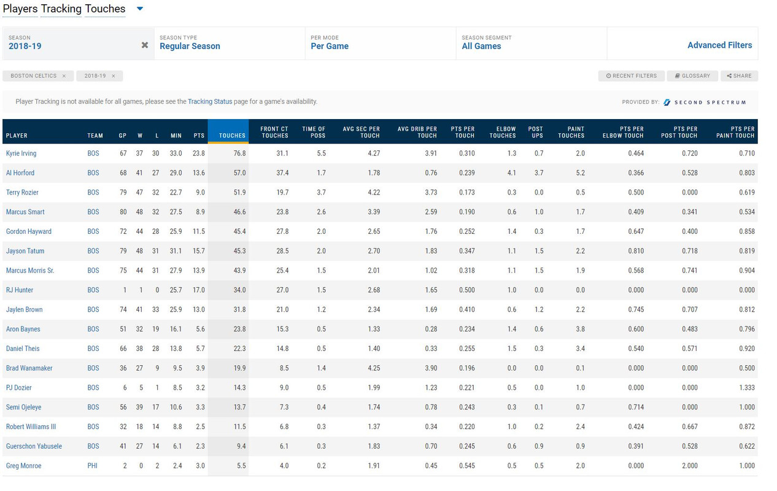Sort by Elbow Touches header

coord(503,132)
